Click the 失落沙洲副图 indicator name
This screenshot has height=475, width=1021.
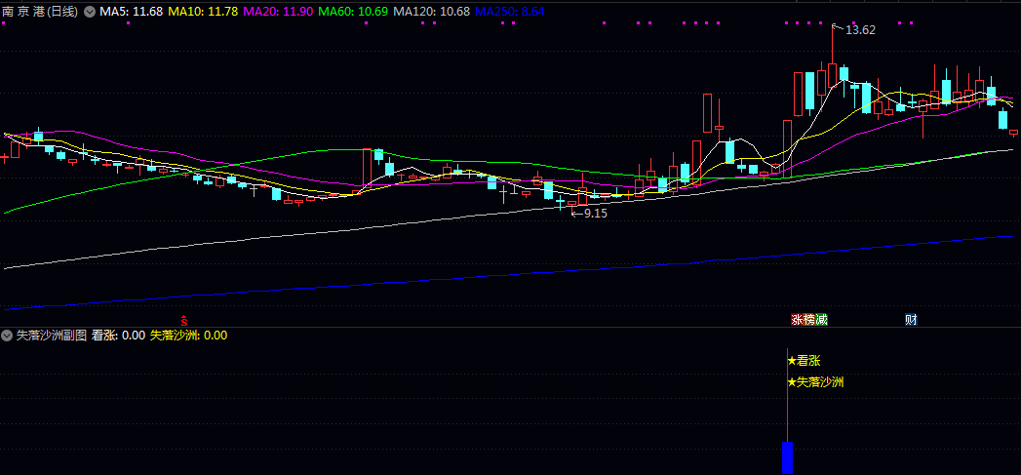click(x=51, y=335)
